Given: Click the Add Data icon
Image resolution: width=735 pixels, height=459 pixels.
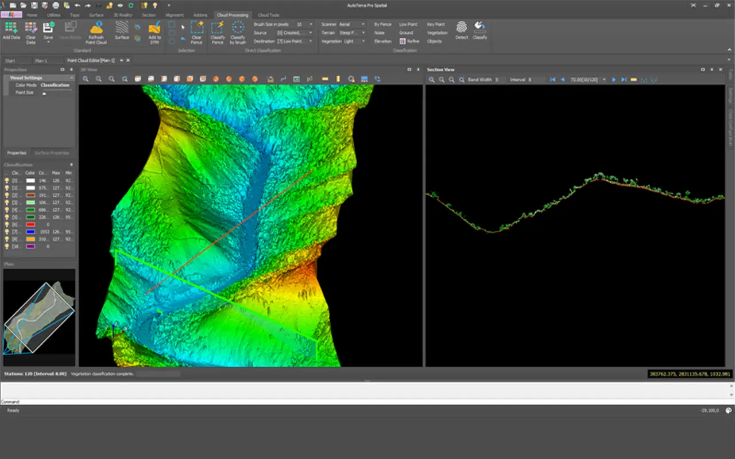Looking at the screenshot, I should [x=11, y=30].
